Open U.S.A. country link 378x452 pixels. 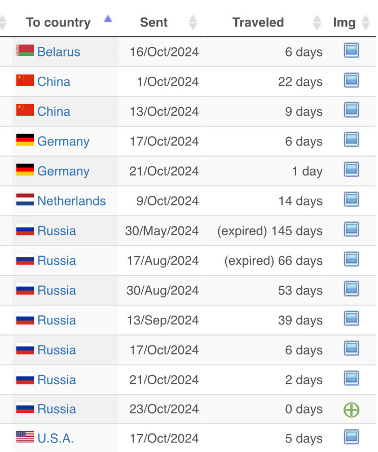(x=55, y=438)
